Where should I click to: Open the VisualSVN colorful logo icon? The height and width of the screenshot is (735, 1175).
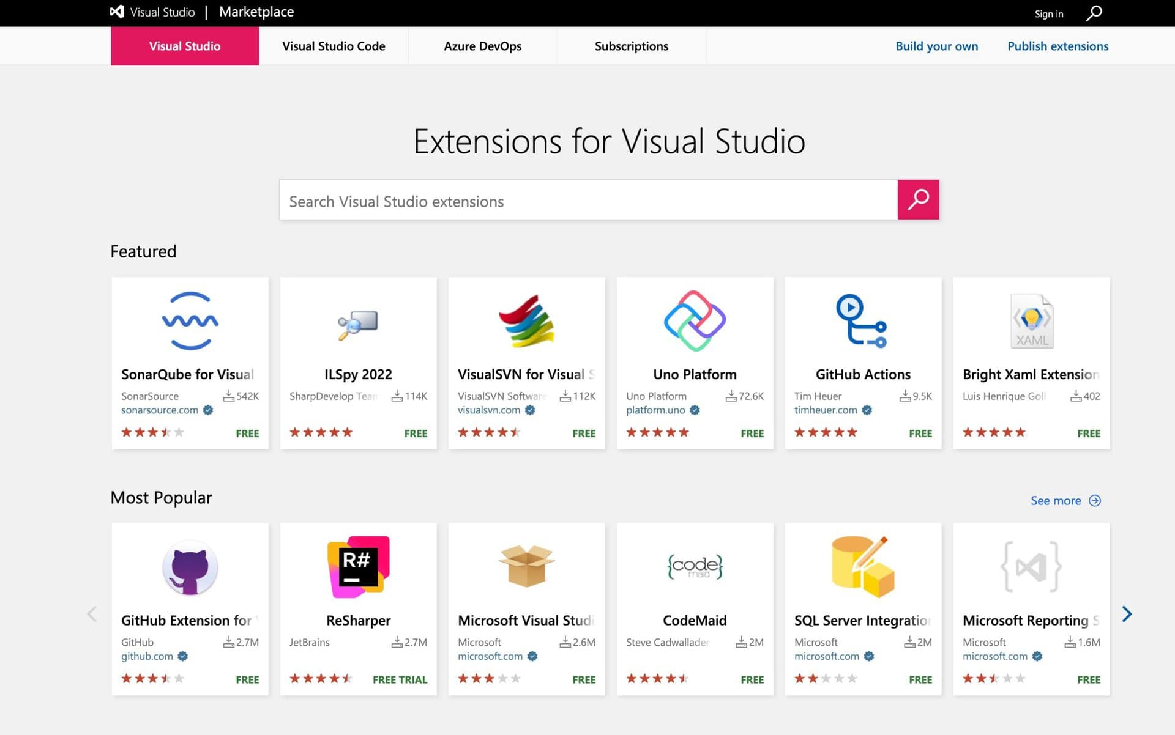click(x=526, y=321)
